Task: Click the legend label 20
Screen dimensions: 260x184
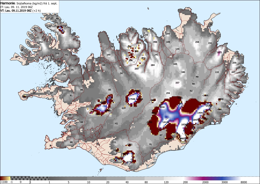Action: coord(108,182)
